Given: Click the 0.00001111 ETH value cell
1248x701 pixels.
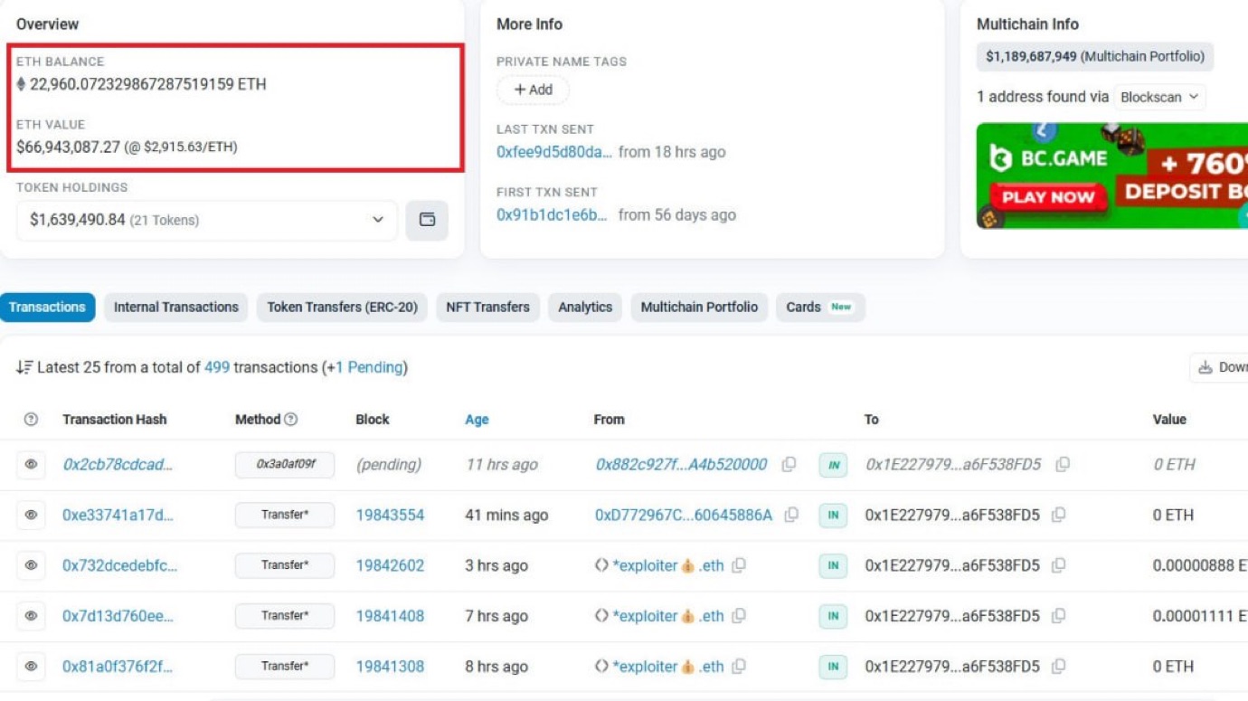Looking at the screenshot, I should pyautogui.click(x=1200, y=617).
